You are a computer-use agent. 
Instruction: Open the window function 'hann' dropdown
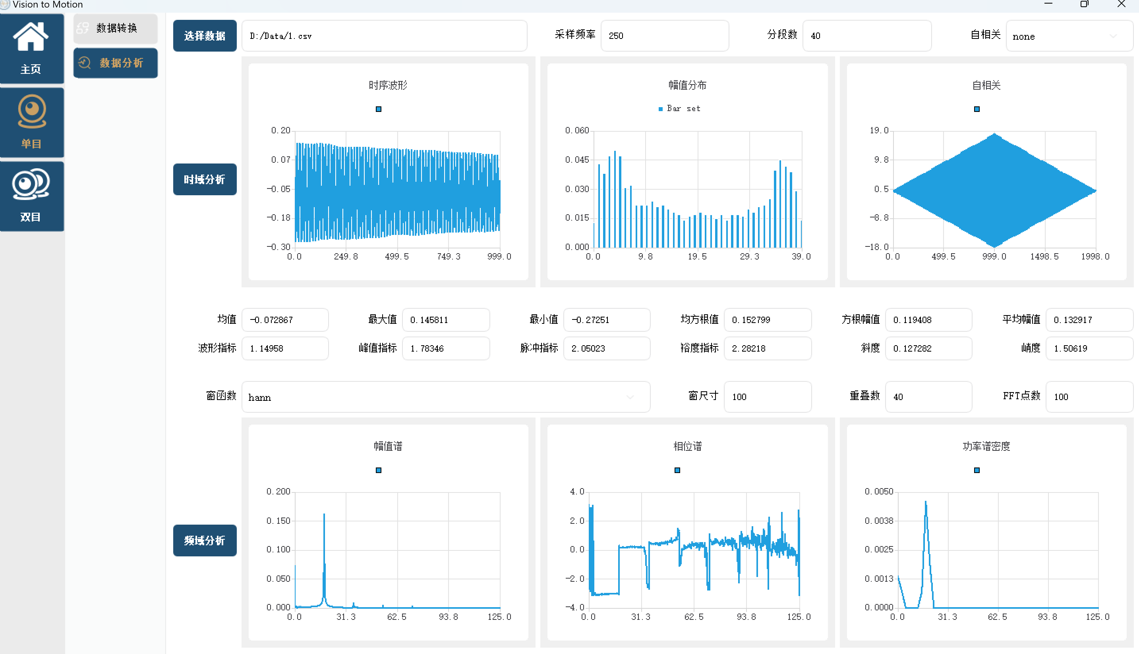click(445, 397)
